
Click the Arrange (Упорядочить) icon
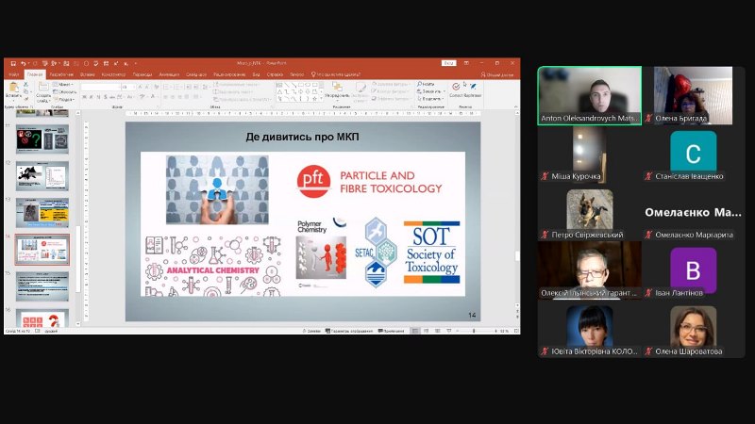tap(337, 87)
